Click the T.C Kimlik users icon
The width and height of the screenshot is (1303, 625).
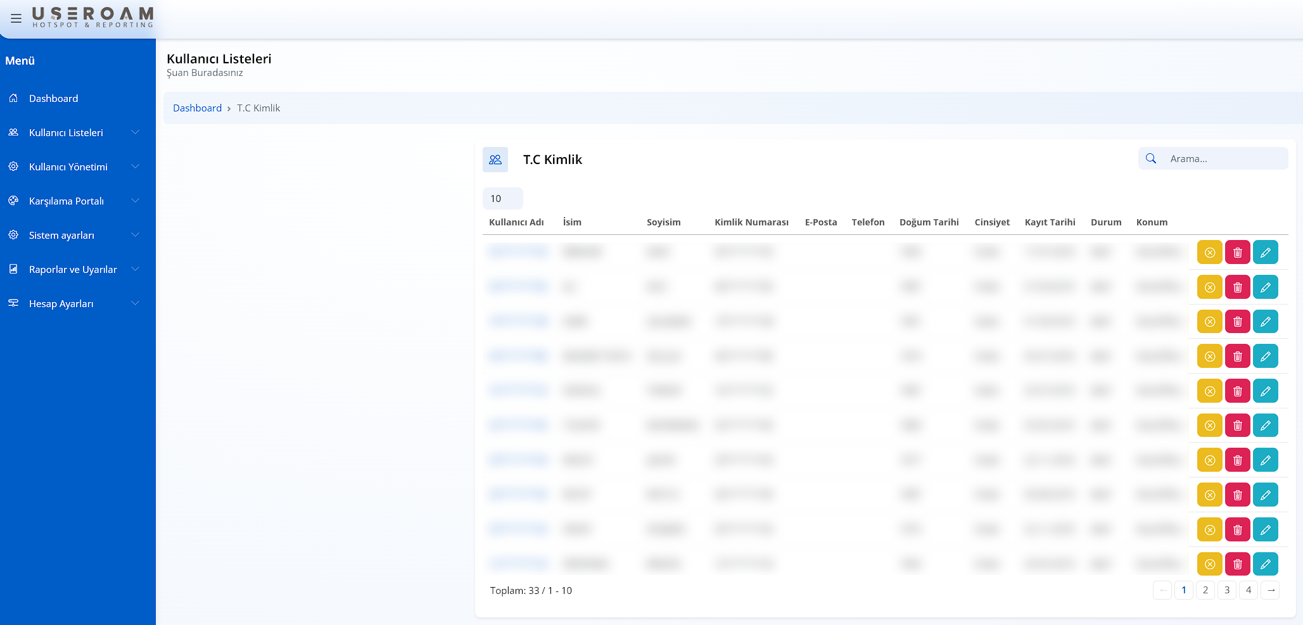tap(495, 160)
